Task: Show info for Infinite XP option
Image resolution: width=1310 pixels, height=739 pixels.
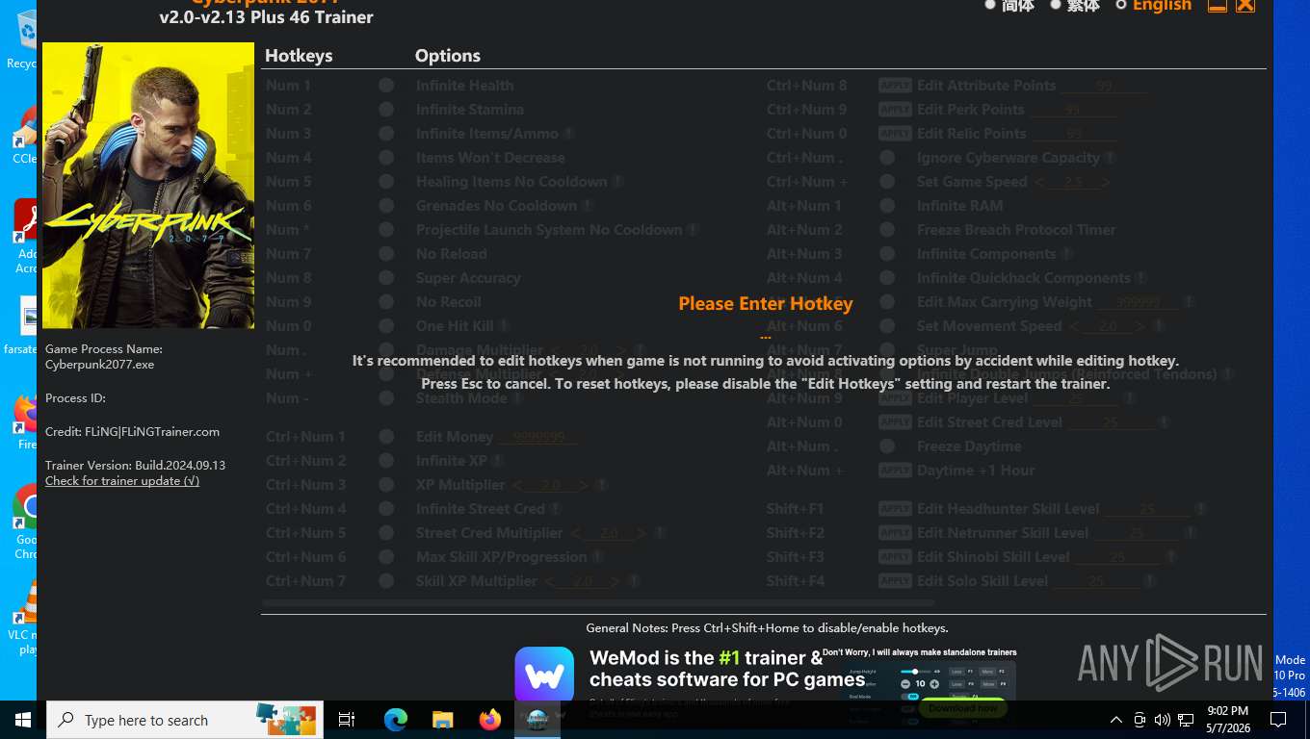Action: 497,461
